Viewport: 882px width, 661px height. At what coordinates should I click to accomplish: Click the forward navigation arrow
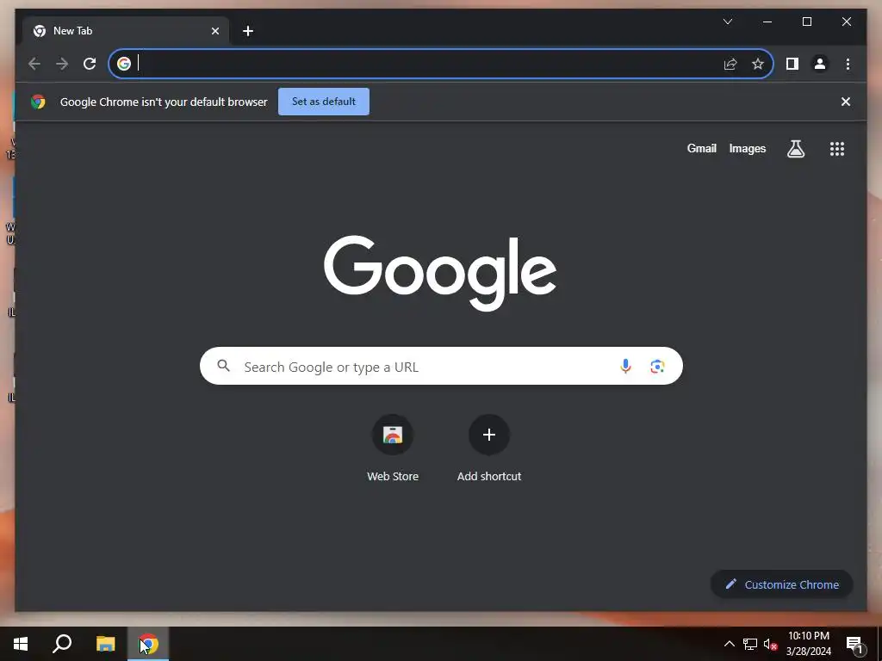click(62, 64)
